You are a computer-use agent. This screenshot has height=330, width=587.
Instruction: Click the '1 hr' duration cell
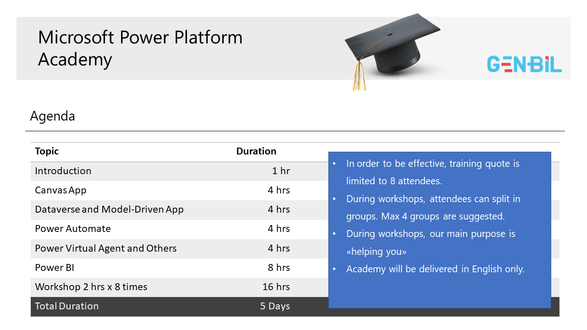tap(281, 171)
